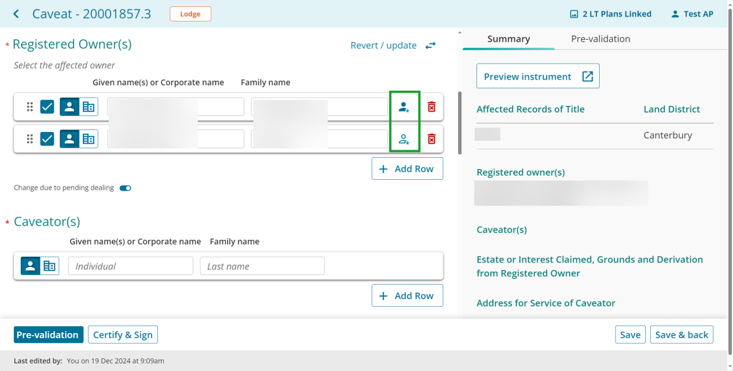Click family name field of first registered owner
The width and height of the screenshot is (733, 371).
319,107
